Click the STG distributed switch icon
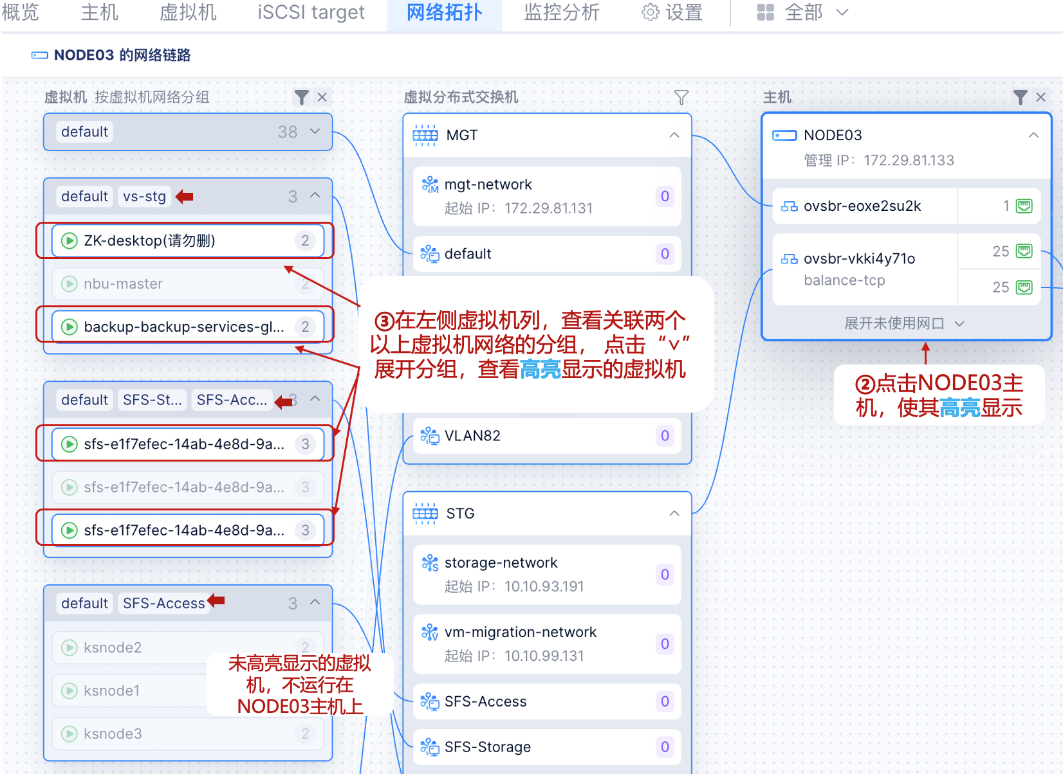The image size is (1063, 774). pos(425,513)
